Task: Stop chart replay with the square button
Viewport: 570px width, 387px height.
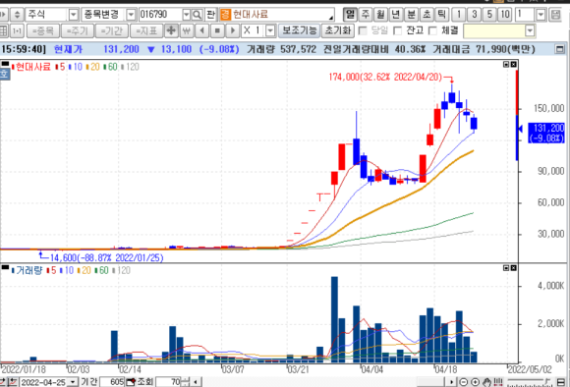Action: pyautogui.click(x=217, y=30)
